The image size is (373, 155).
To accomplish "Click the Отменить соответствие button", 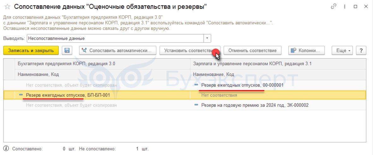I will pos(252,50).
